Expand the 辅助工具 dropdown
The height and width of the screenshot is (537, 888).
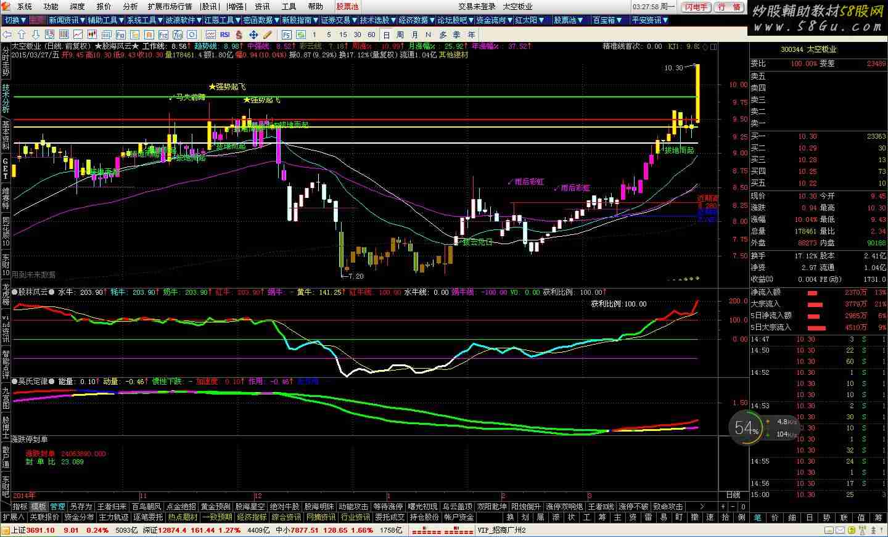pyautogui.click(x=105, y=20)
